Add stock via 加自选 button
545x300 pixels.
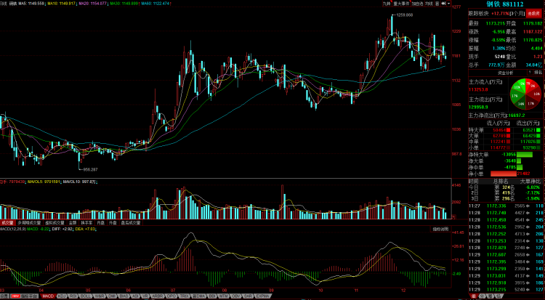417,4
